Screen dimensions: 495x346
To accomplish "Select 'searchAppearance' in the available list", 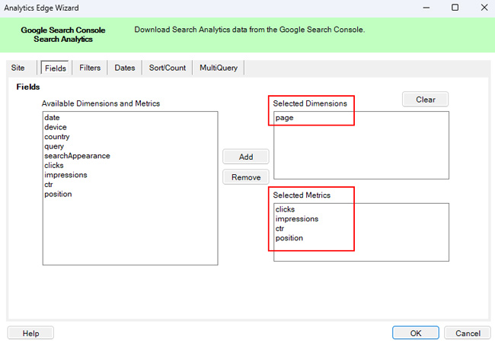I will 77,156.
